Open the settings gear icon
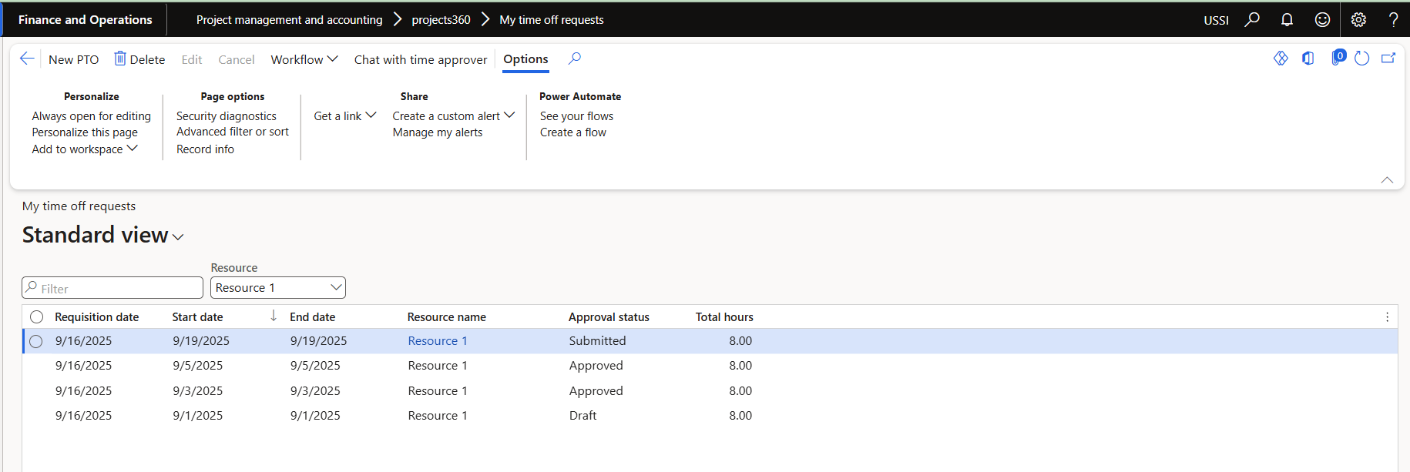The width and height of the screenshot is (1410, 472). tap(1358, 19)
